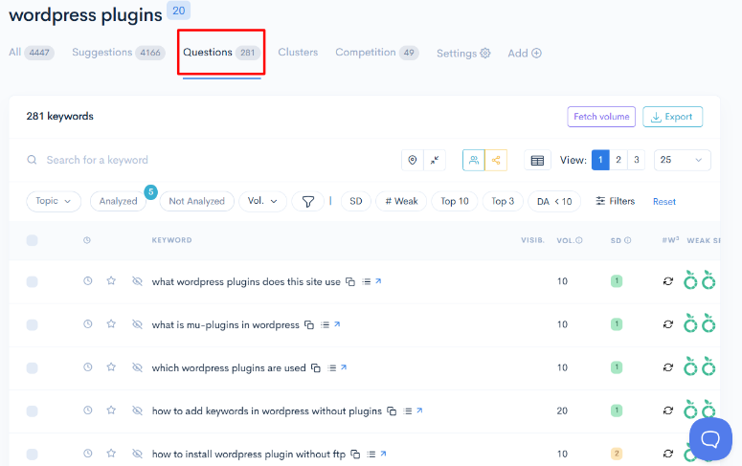Select the Questions tab
This screenshot has height=466, width=742.
[221, 53]
